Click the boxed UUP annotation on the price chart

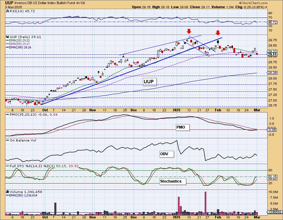149,82
